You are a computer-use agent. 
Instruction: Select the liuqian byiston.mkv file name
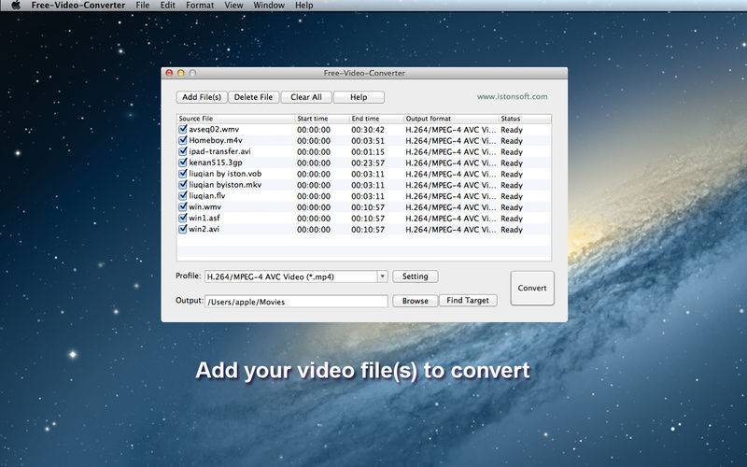pyautogui.click(x=225, y=185)
